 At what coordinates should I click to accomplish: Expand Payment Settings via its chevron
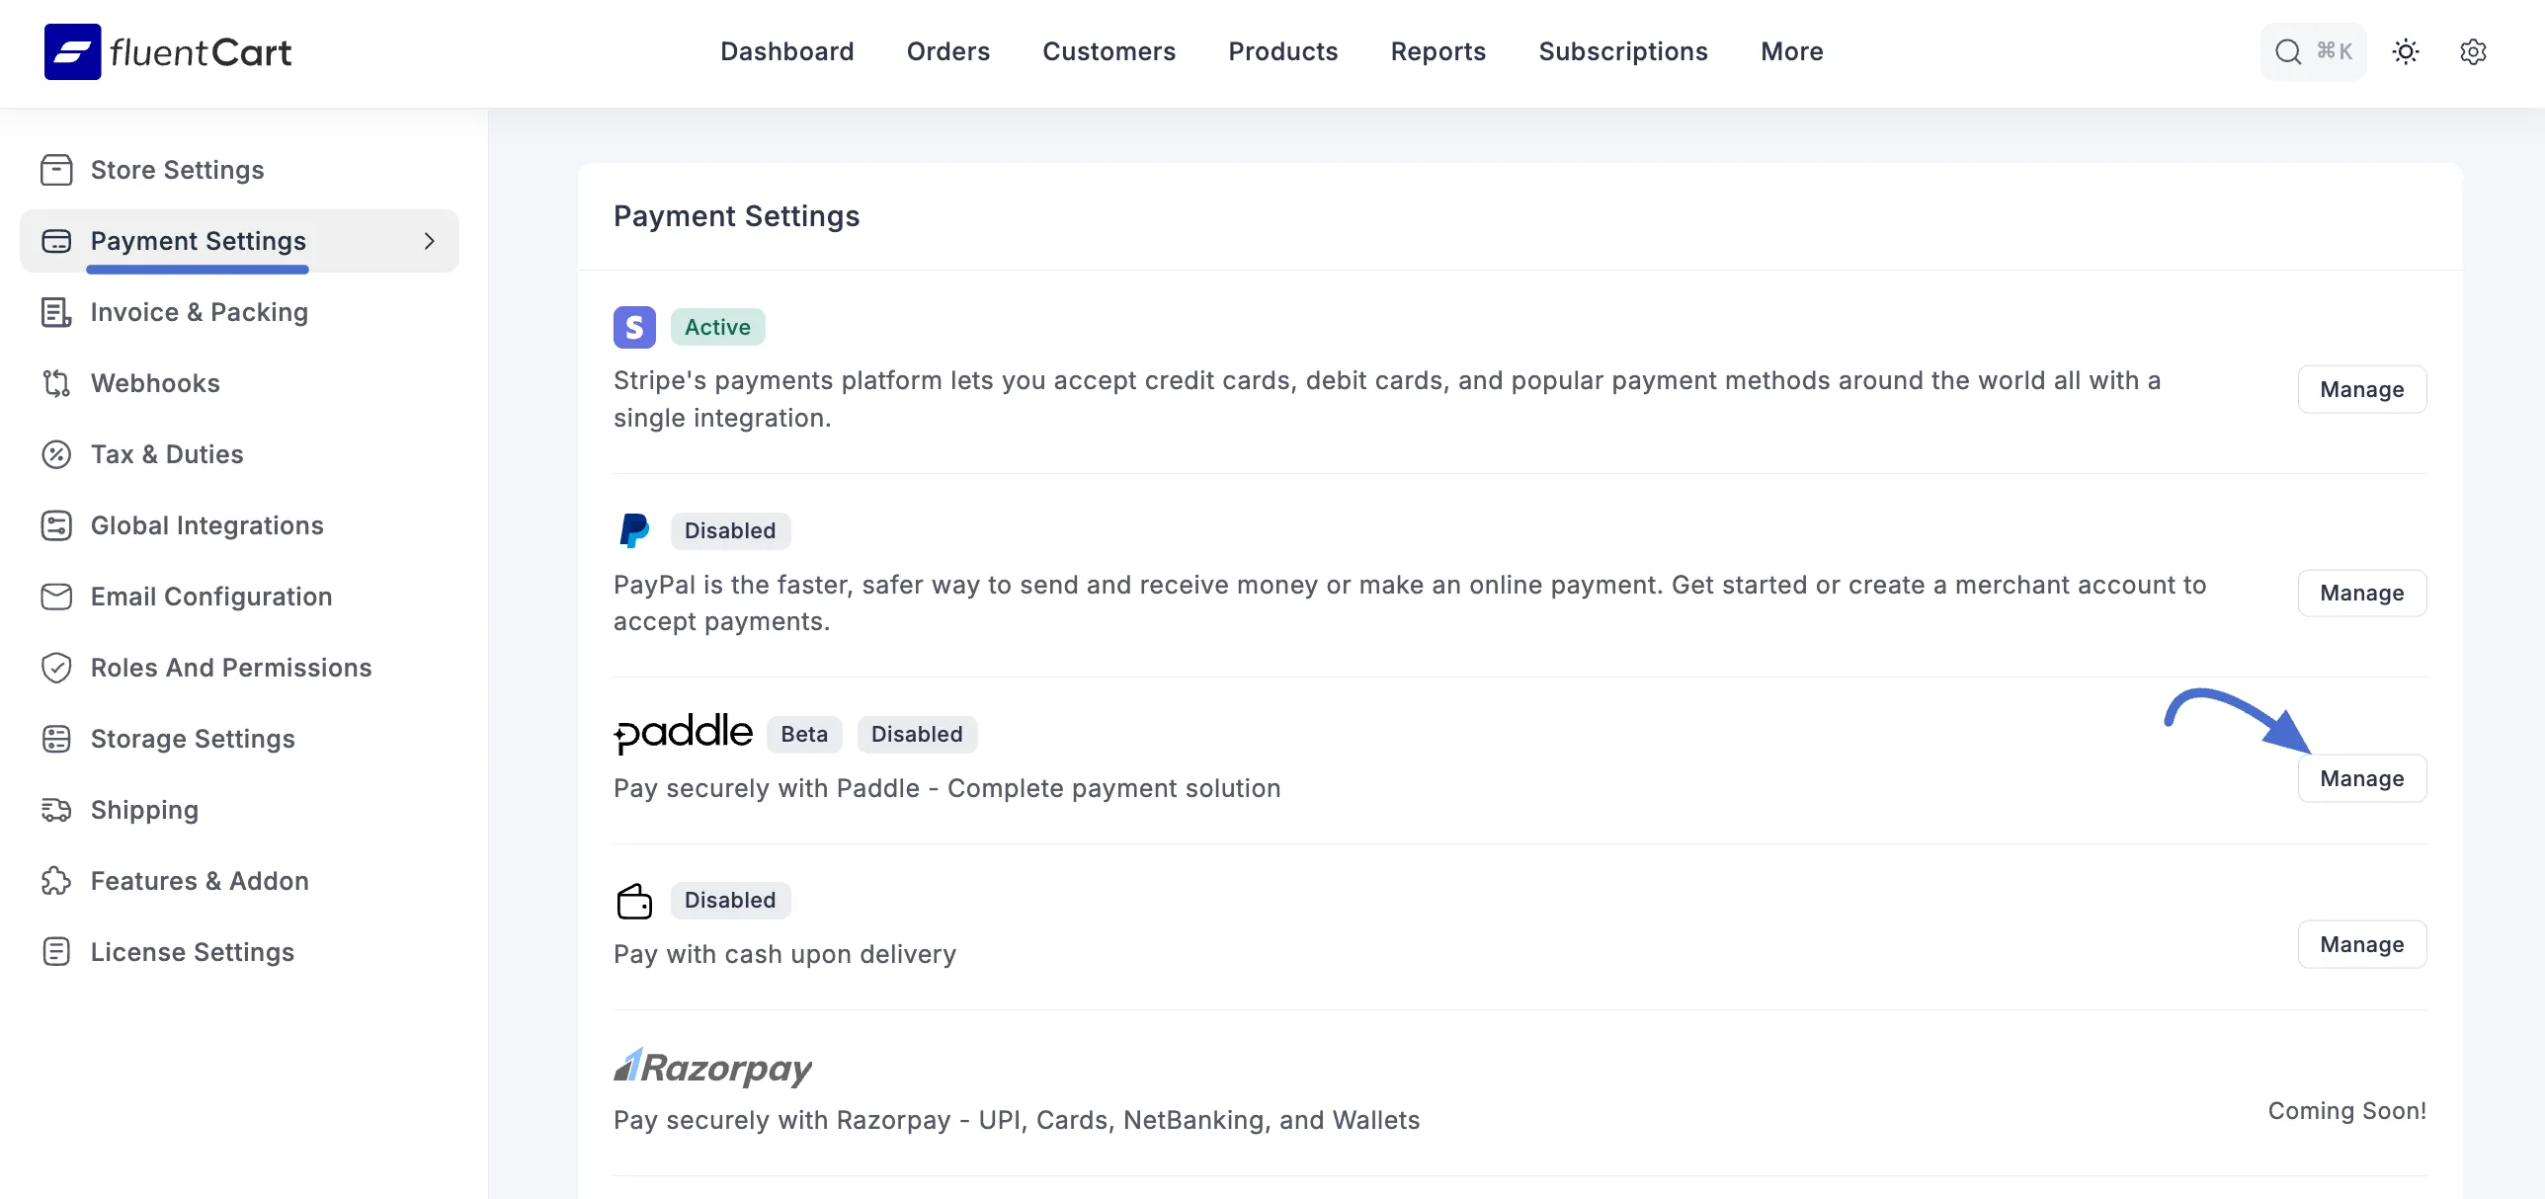click(x=428, y=241)
